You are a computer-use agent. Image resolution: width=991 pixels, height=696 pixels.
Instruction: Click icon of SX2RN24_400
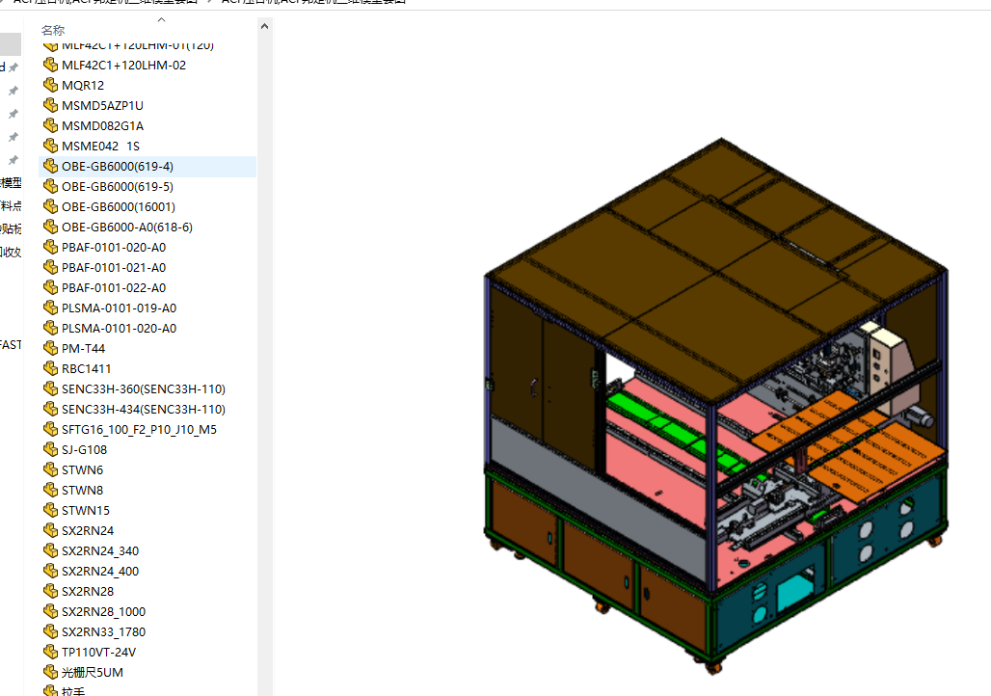coord(50,571)
